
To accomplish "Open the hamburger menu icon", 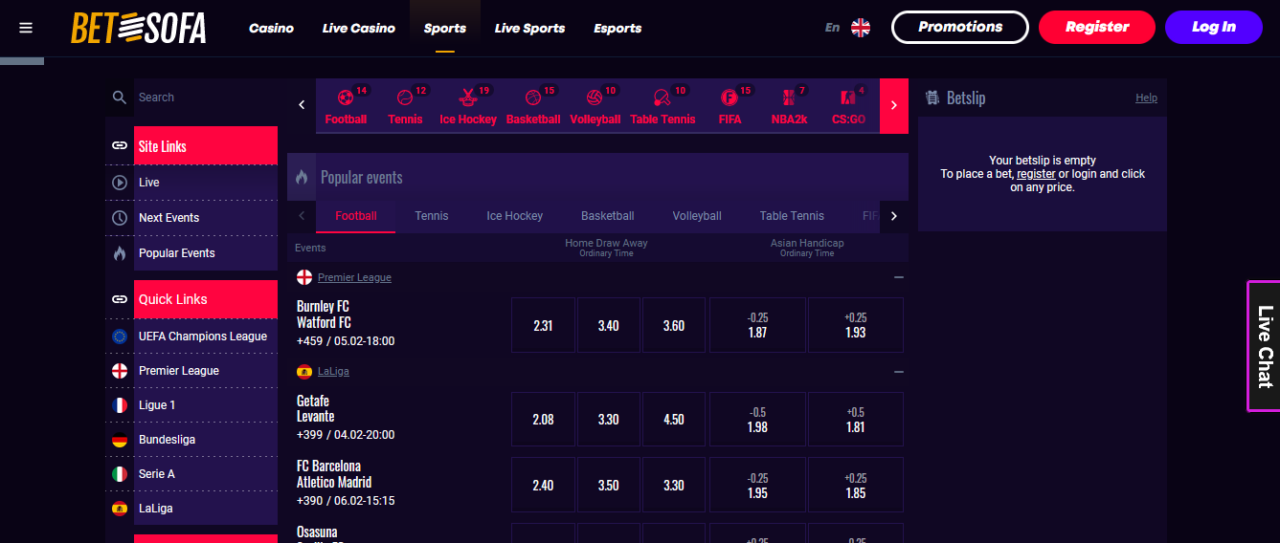I will pyautogui.click(x=26, y=28).
